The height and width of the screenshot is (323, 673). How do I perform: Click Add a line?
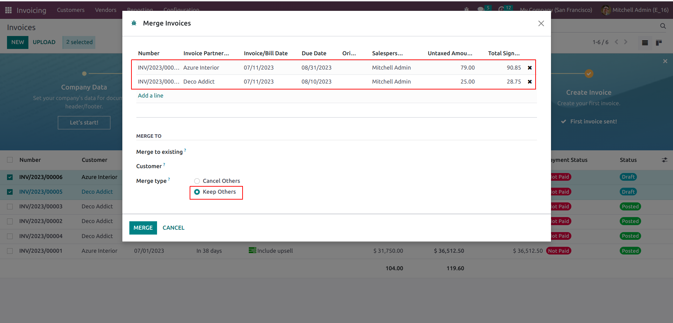click(x=151, y=95)
